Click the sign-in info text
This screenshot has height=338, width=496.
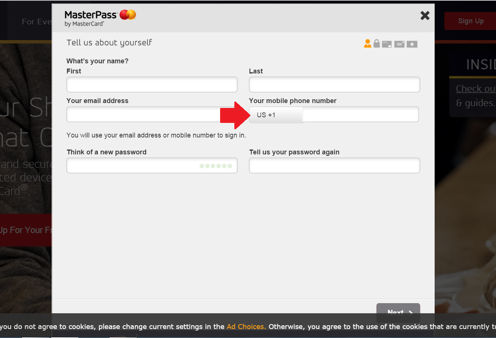[156, 135]
